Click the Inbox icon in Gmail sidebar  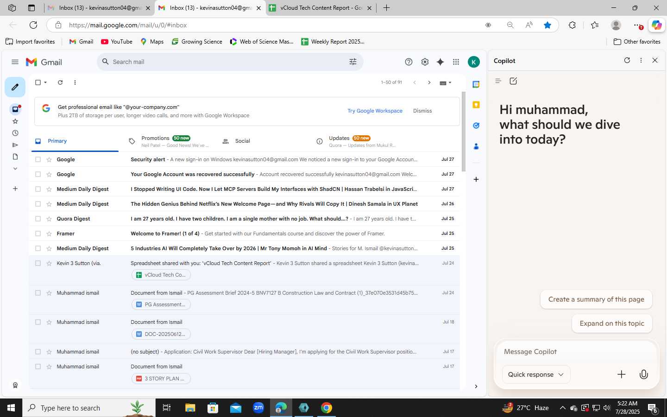tap(15, 109)
